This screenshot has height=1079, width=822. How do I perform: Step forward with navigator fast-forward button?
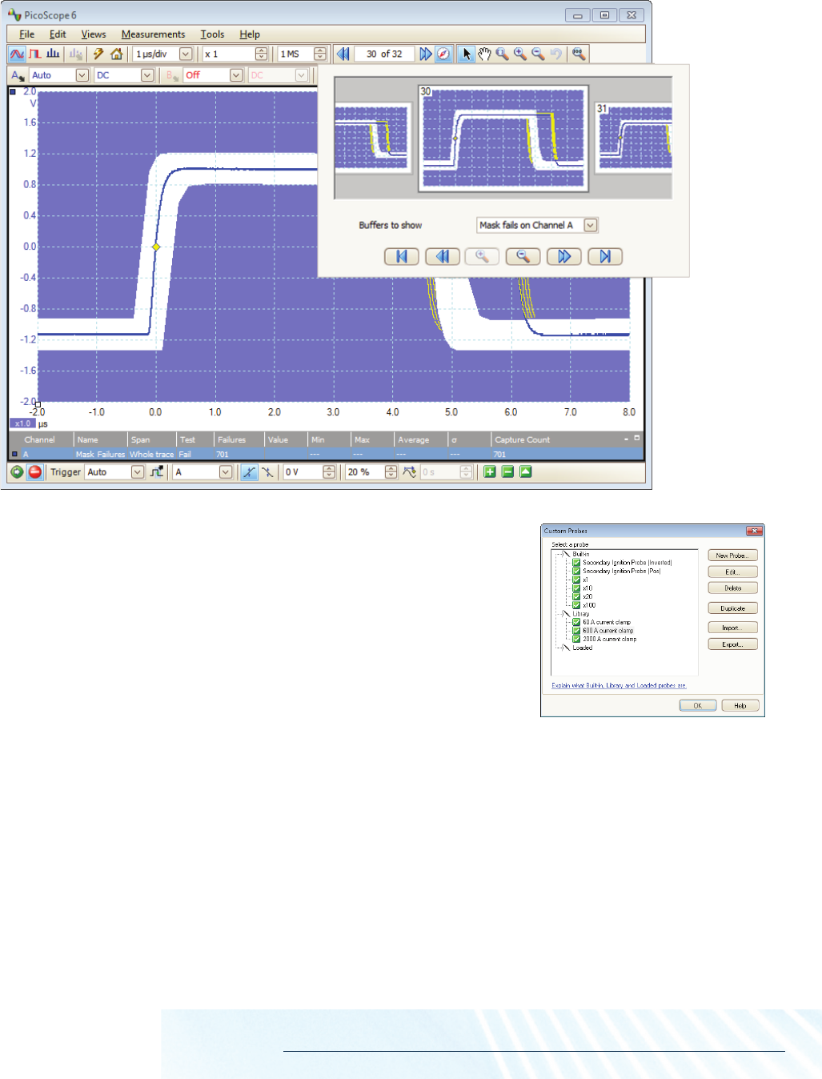click(x=564, y=256)
